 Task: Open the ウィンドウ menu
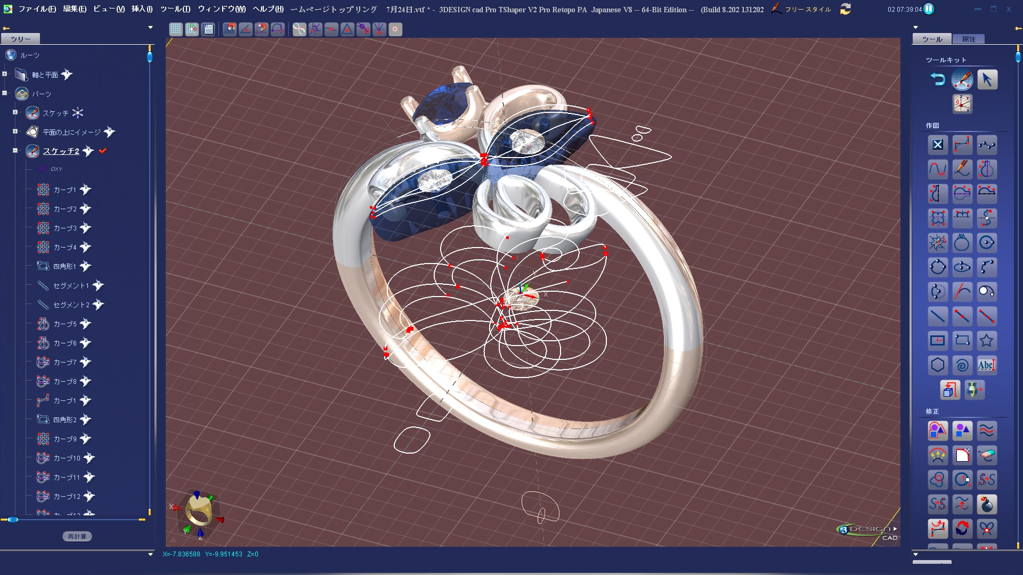[222, 9]
